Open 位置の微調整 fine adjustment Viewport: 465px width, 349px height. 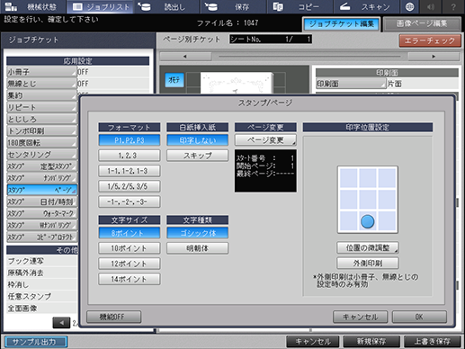point(368,247)
